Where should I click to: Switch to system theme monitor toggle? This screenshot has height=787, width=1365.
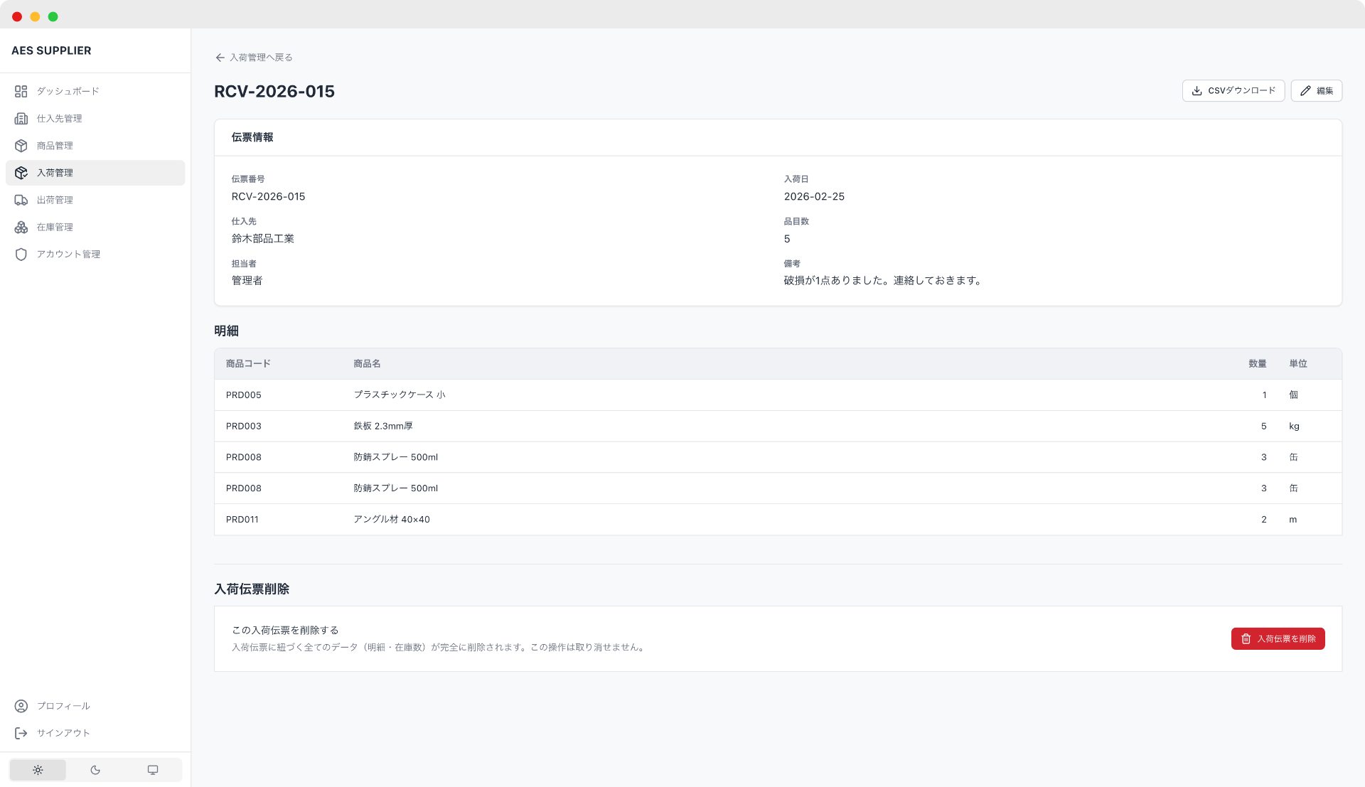point(153,770)
